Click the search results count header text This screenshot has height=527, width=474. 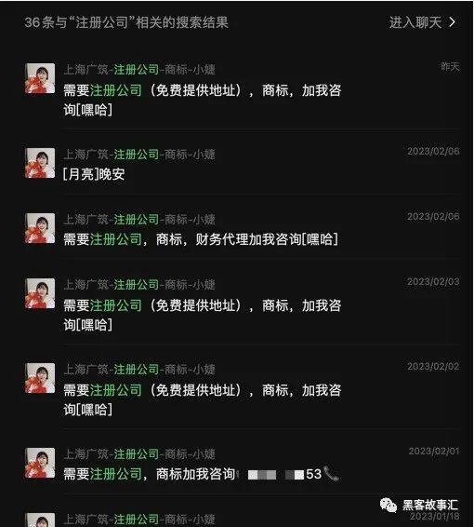tap(126, 22)
